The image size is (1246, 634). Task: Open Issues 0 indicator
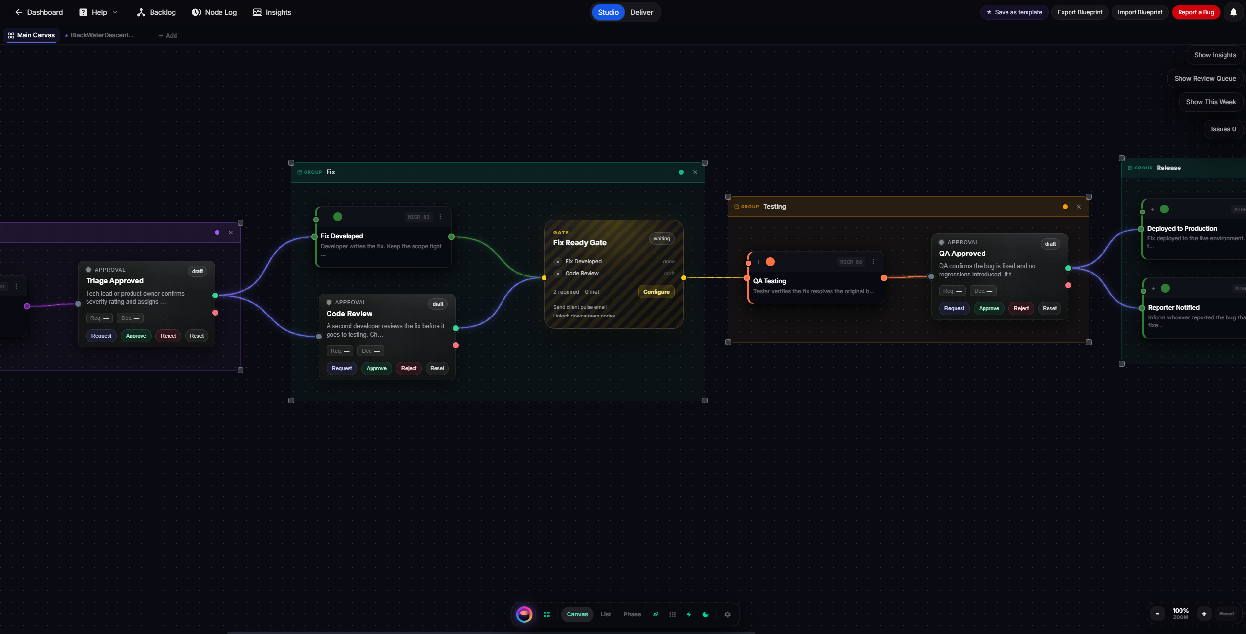(x=1223, y=129)
